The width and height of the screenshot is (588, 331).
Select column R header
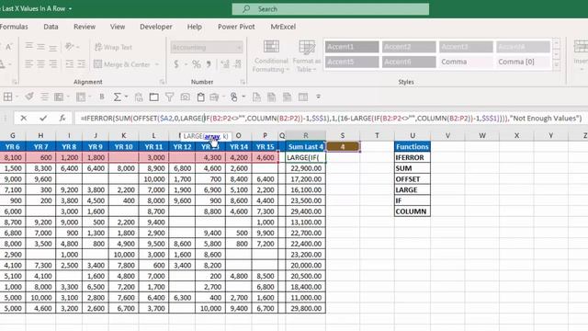click(306, 135)
